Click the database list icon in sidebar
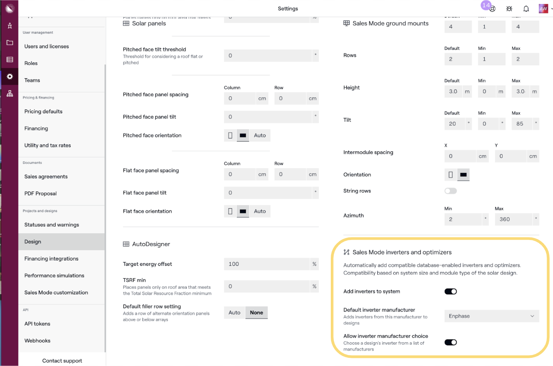The height and width of the screenshot is (366, 553). 10,60
